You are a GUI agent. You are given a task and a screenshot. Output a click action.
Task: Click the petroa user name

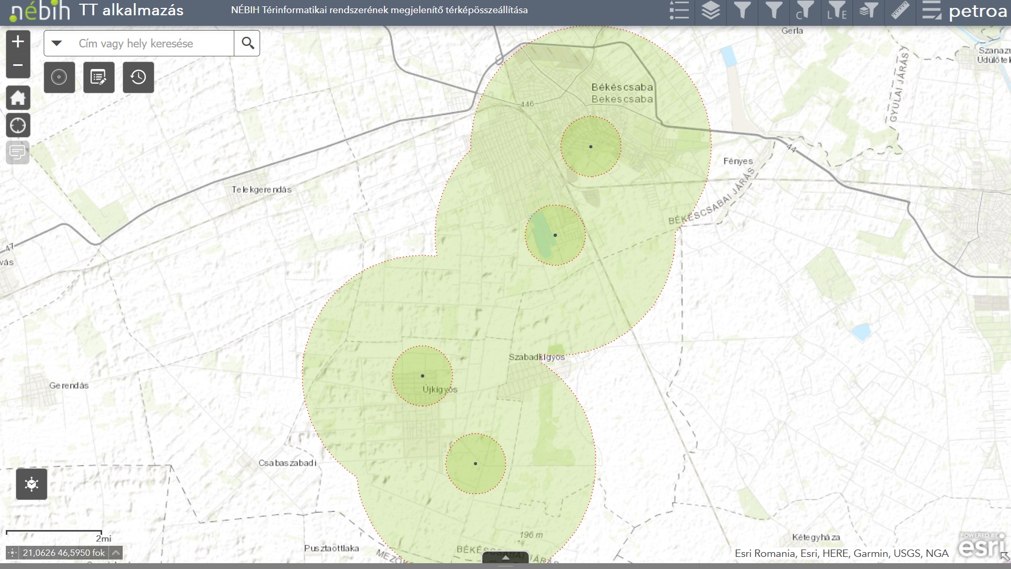977,12
